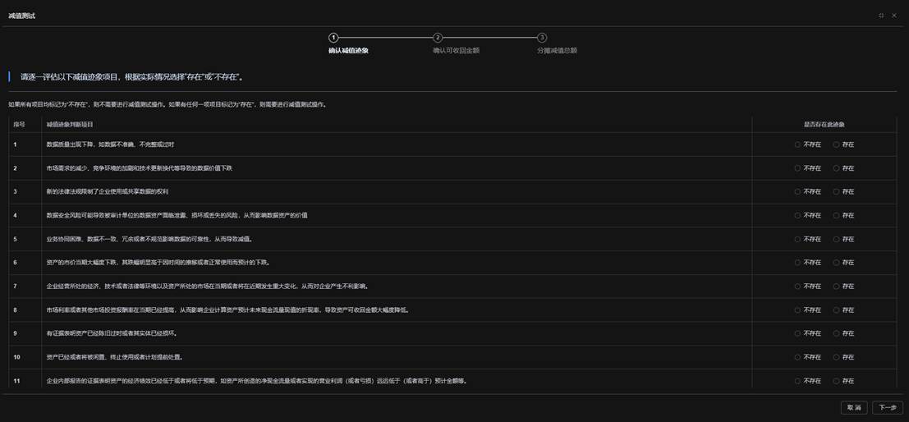Pick 存在 for row 7 企业经营环境变化
909x422 pixels.
click(x=837, y=287)
